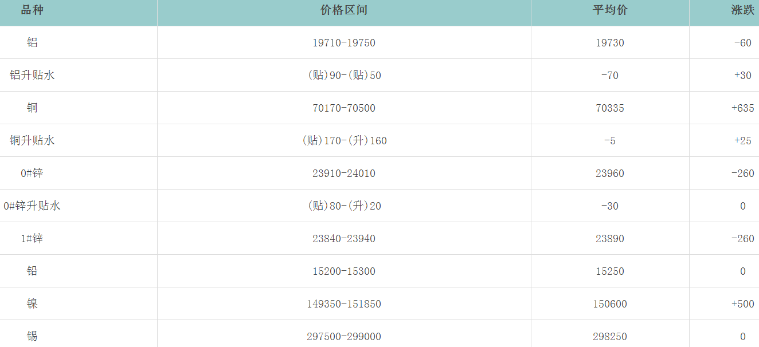Select the 铝升贴水 row label
759x347 pixels.
(x=32, y=75)
